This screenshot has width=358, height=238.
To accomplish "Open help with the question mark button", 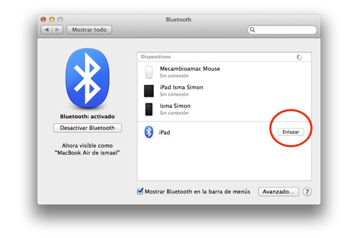I will point(307,192).
